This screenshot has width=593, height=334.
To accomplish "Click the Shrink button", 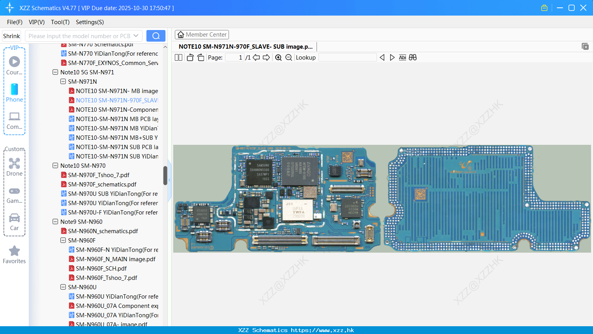I will (12, 36).
